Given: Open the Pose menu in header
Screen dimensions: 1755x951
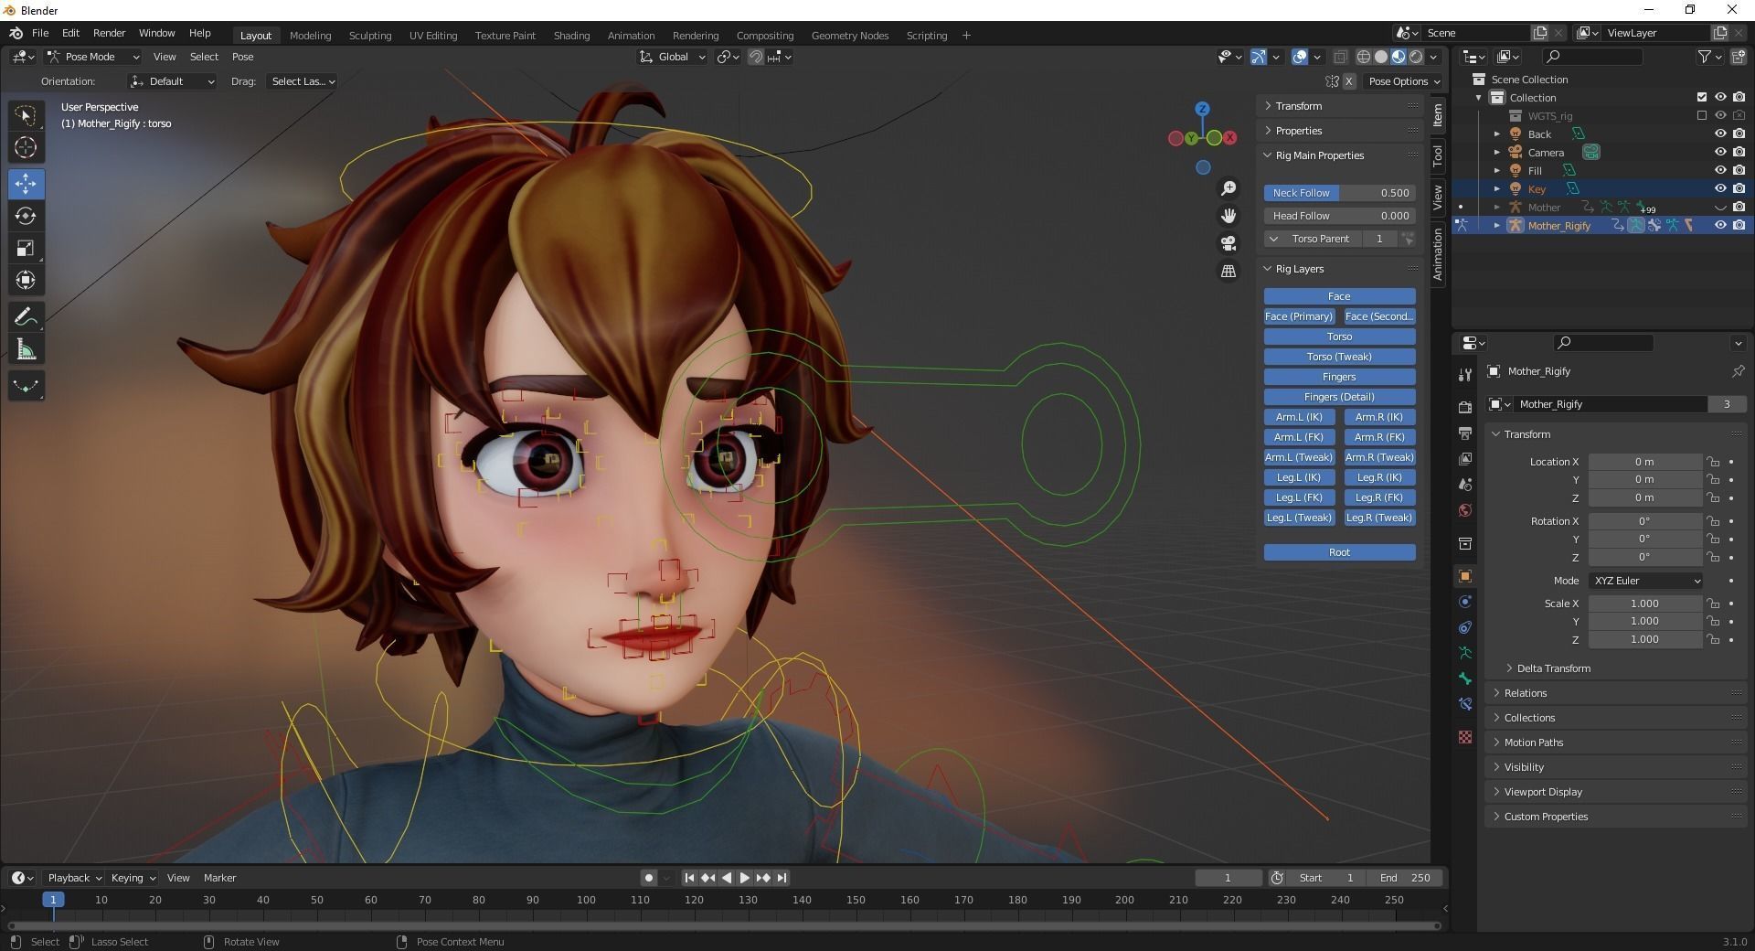Looking at the screenshot, I should [x=242, y=57].
